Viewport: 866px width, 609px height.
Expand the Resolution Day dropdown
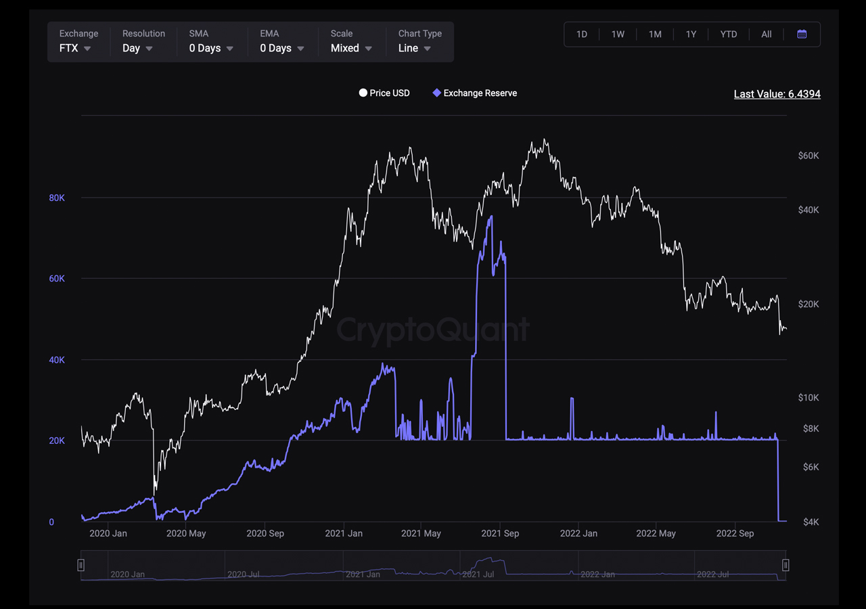tap(148, 49)
